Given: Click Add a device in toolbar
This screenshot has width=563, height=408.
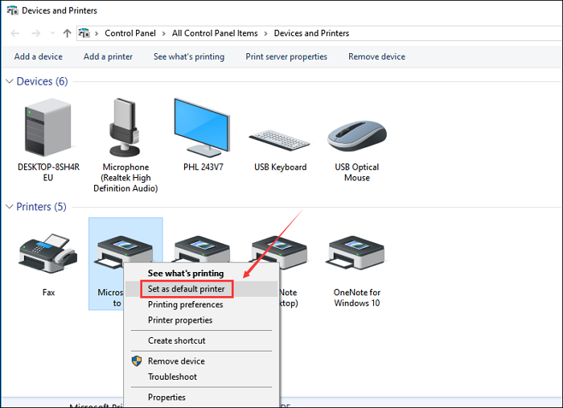Looking at the screenshot, I should pyautogui.click(x=39, y=56).
